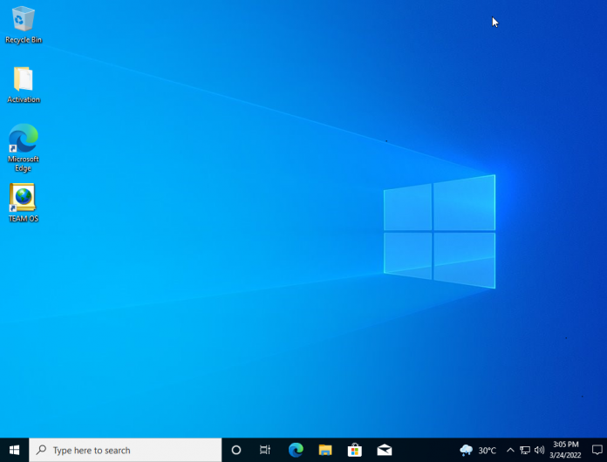The width and height of the screenshot is (607, 462).
Task: Open Cortana from the taskbar circle
Action: (x=235, y=450)
